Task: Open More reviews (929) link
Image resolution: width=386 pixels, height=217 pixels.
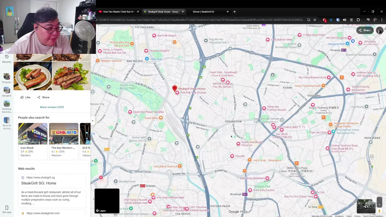Action: (52, 107)
